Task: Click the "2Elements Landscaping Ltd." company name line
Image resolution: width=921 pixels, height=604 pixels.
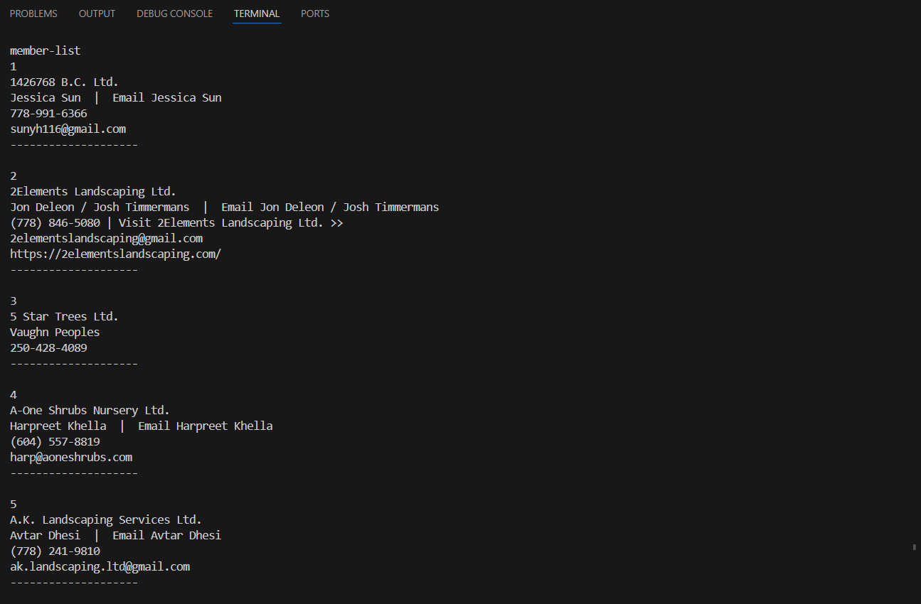Action: coord(92,191)
